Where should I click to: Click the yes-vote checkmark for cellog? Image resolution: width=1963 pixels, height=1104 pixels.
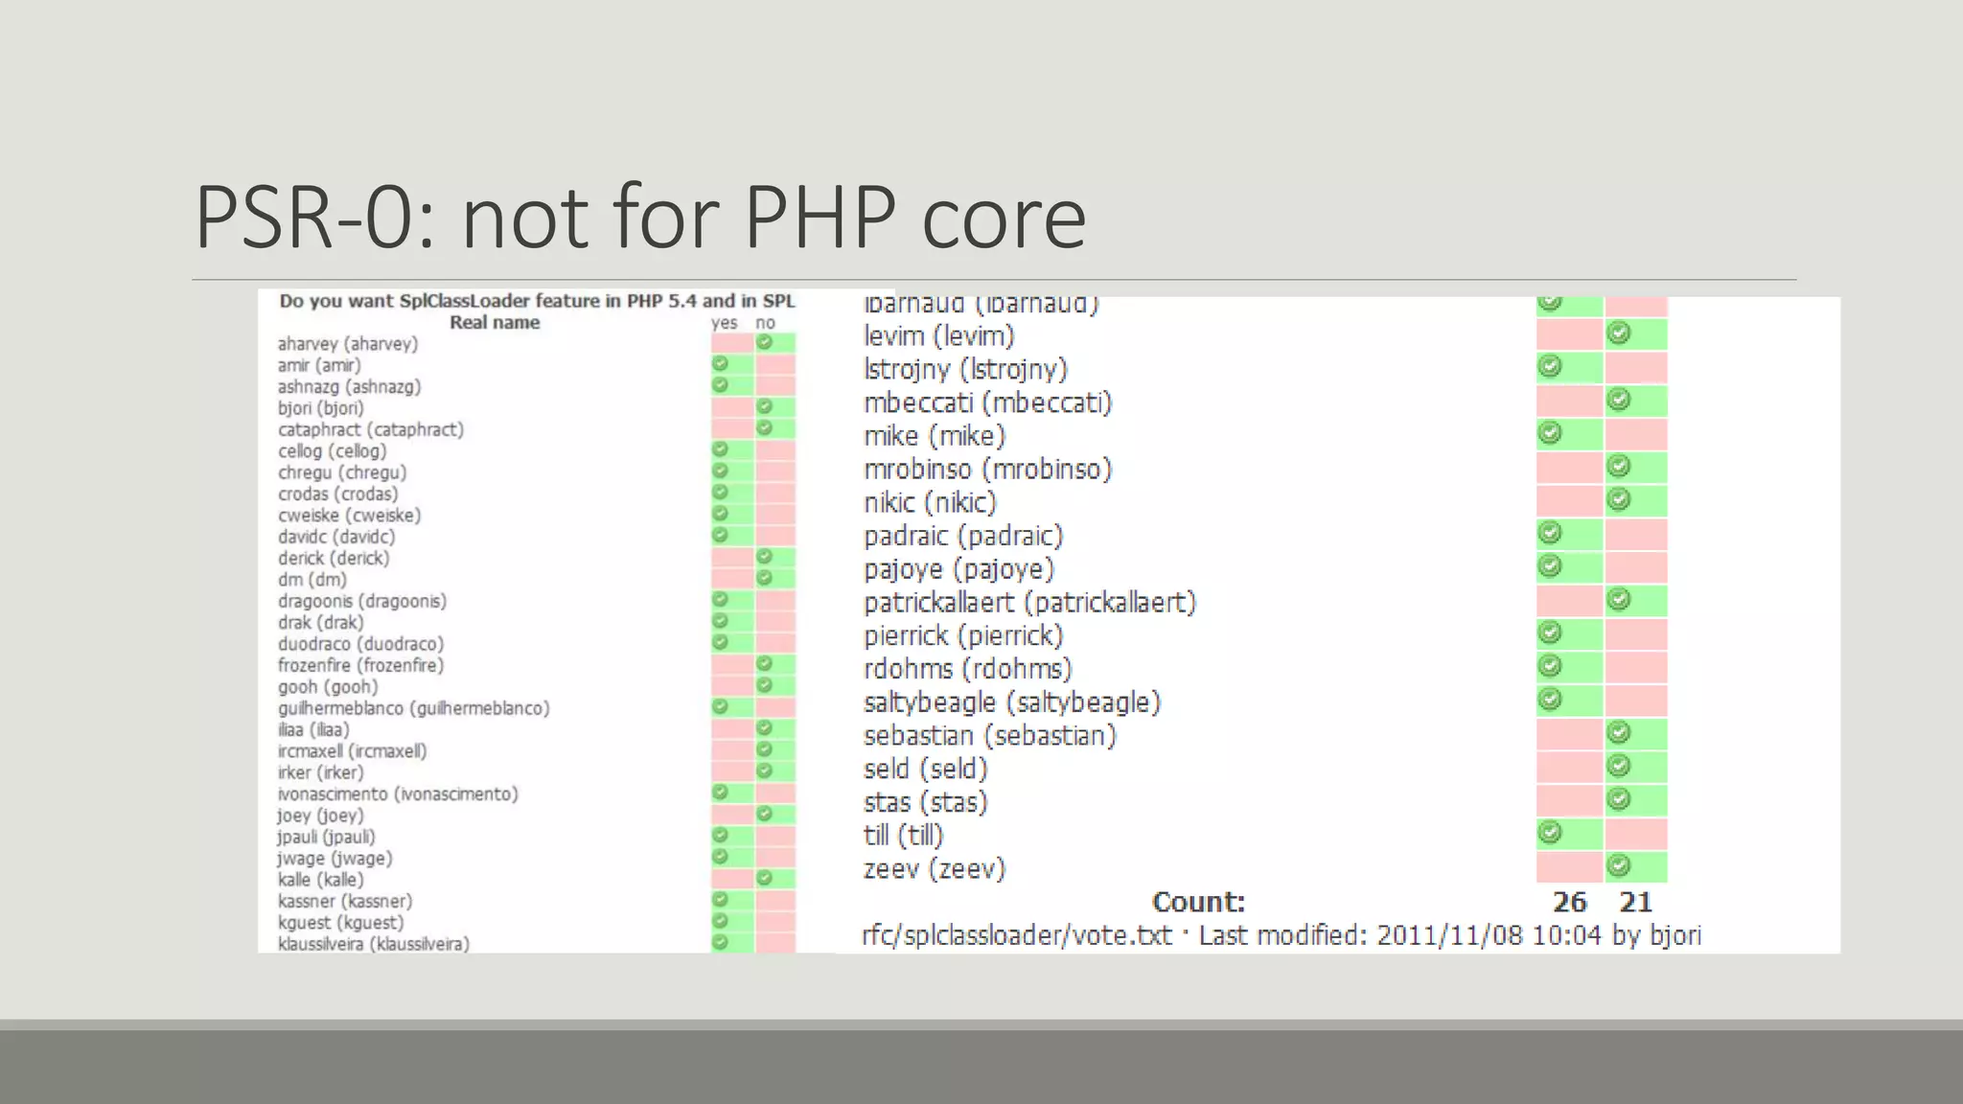pyautogui.click(x=720, y=449)
